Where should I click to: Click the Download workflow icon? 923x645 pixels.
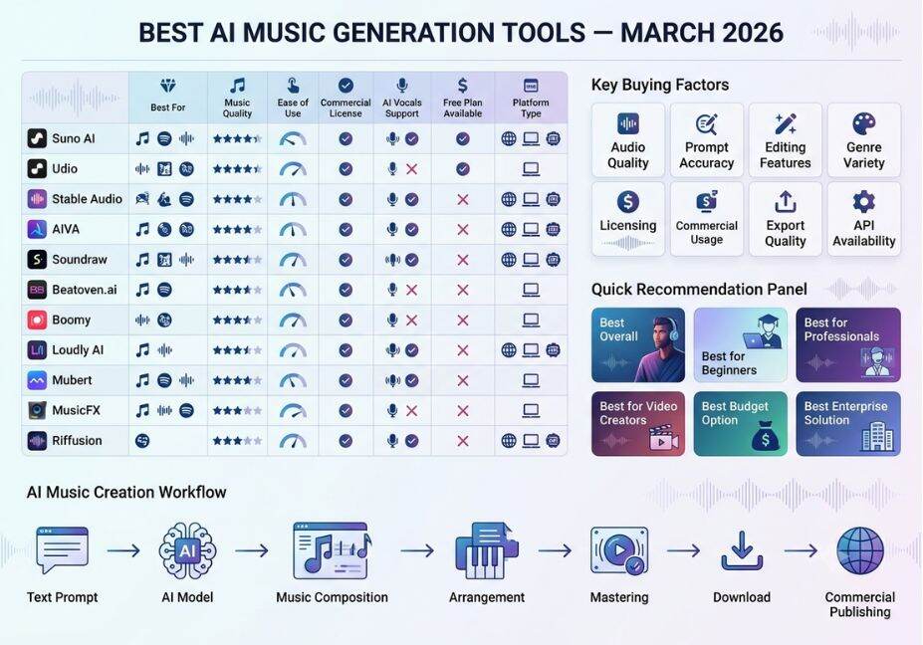742,550
